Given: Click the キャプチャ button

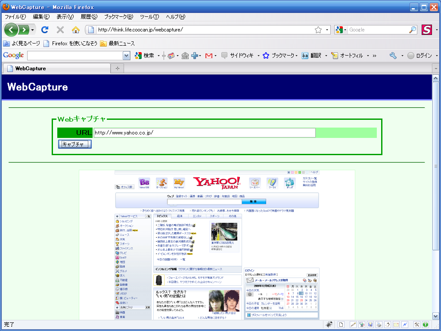Looking at the screenshot, I should click(x=75, y=144).
